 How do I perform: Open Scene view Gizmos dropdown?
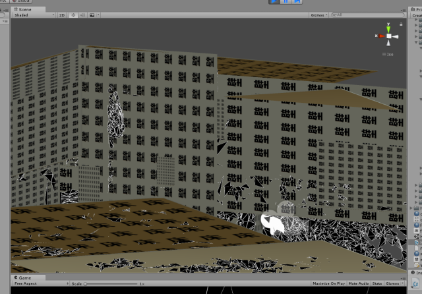319,15
